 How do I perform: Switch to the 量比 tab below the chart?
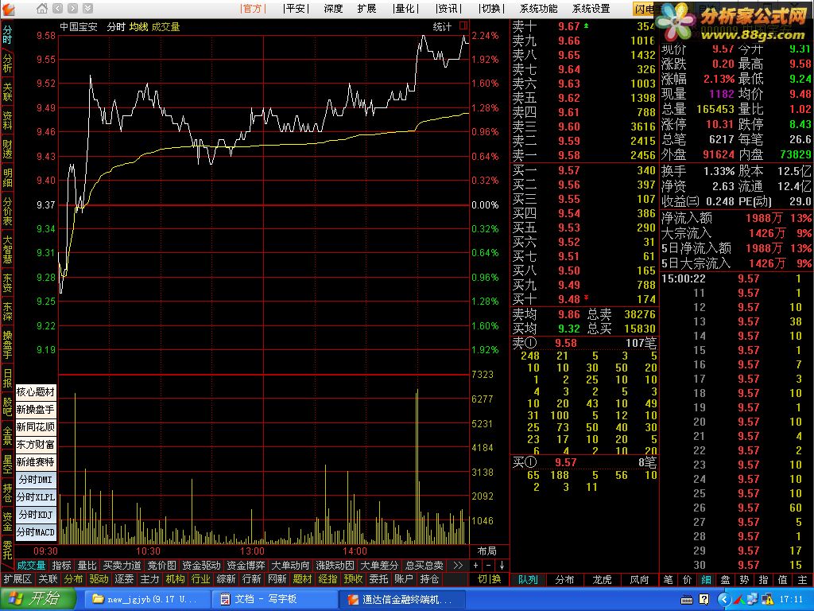pos(87,566)
